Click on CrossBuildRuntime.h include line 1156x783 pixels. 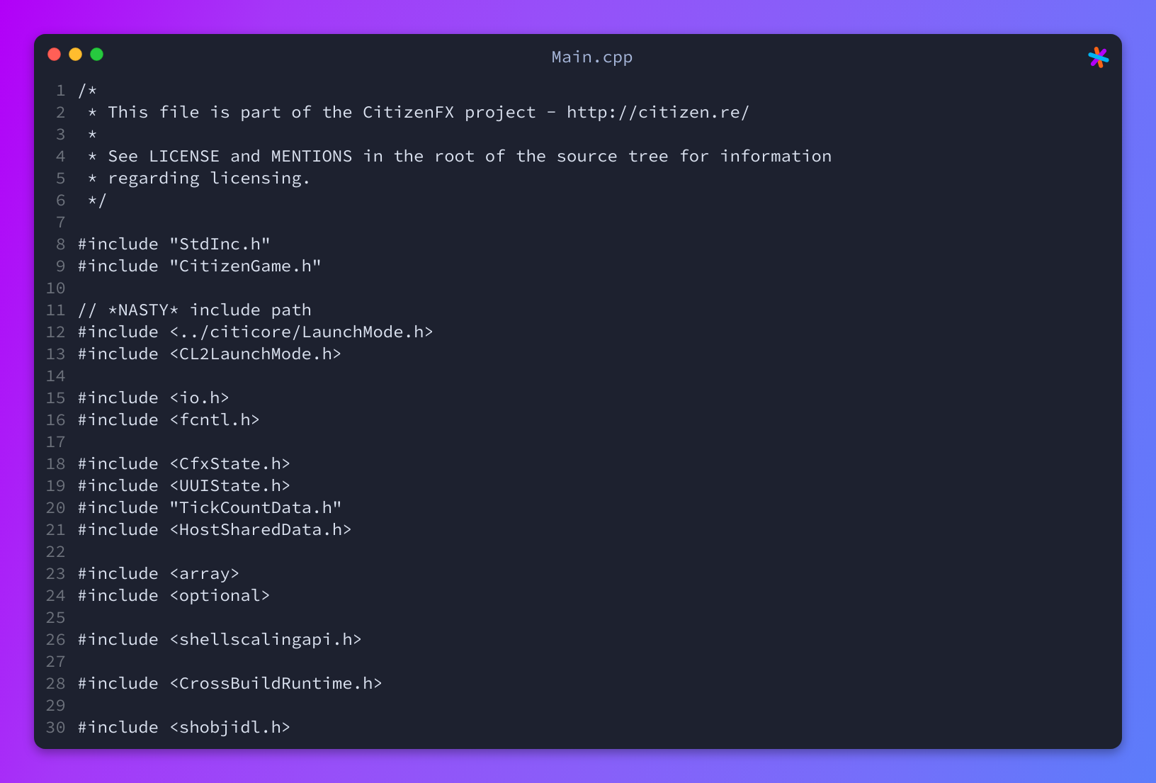click(x=230, y=683)
